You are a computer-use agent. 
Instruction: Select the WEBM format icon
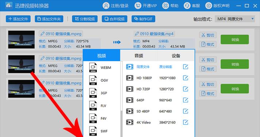coord(93,68)
